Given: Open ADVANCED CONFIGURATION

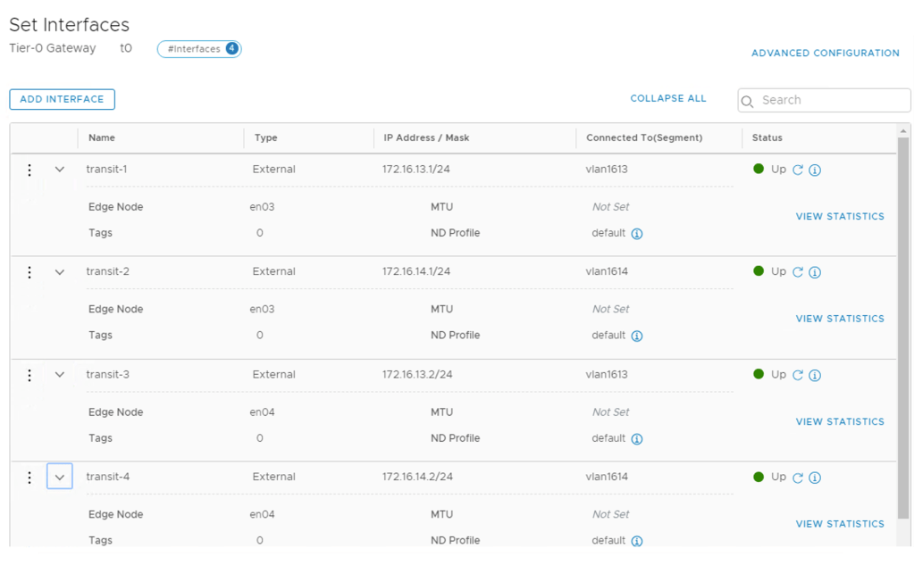Looking at the screenshot, I should (x=824, y=53).
